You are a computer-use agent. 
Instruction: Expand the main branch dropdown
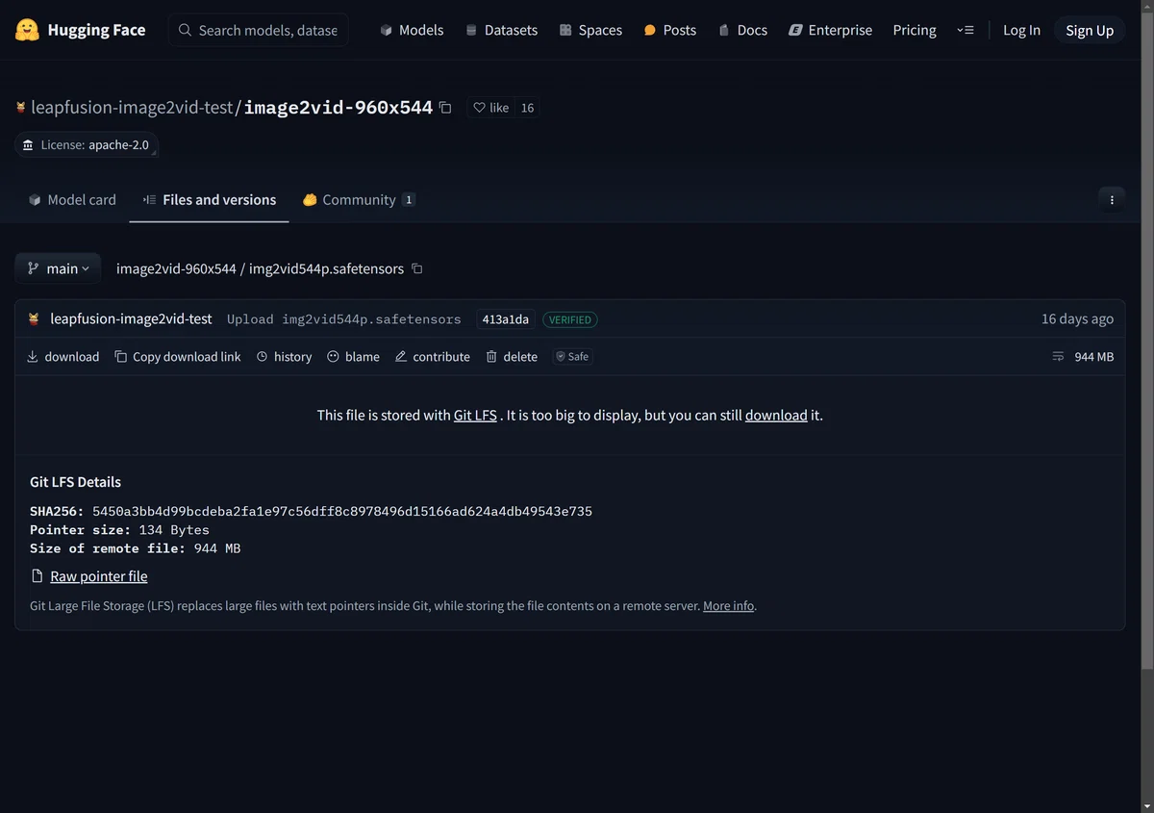58,268
